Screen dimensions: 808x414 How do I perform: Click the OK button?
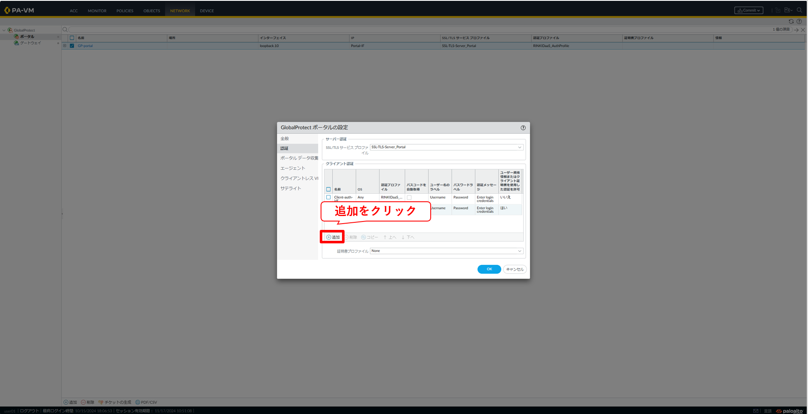489,269
